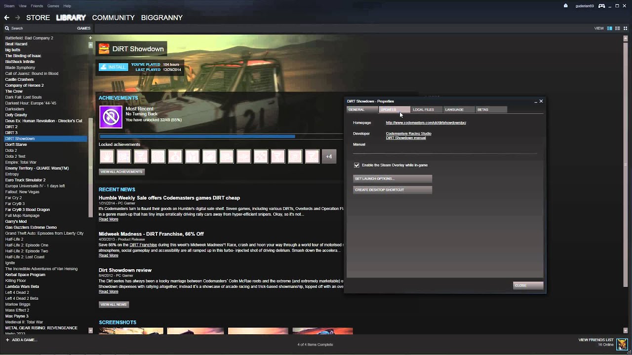
Task: Switch to list view layout icon
Action: [x=618, y=29]
